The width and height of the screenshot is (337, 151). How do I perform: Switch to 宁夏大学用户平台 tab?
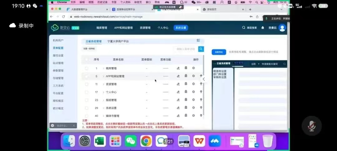pos(118,41)
